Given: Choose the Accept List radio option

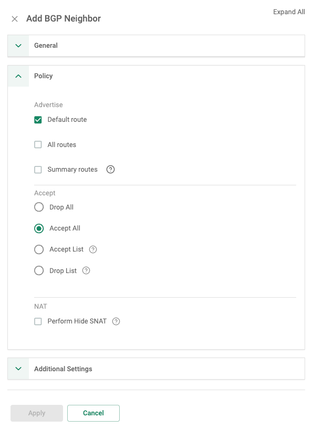Looking at the screenshot, I should click(39, 249).
